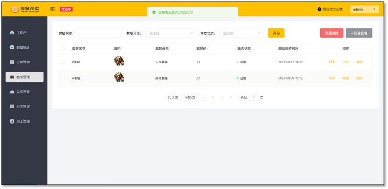The height and width of the screenshot is (189, 388).
Task: Click the sidebar collapse hamburger icon
Action: pos(53,9)
